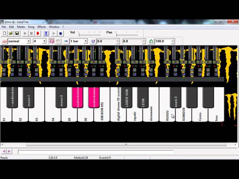Click the blue arrow icon before 1 bar

66,41
